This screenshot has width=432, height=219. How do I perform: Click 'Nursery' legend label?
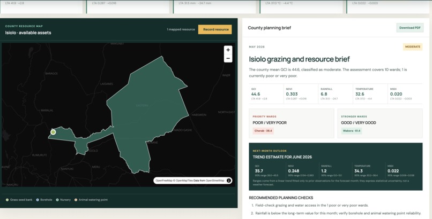(65, 200)
